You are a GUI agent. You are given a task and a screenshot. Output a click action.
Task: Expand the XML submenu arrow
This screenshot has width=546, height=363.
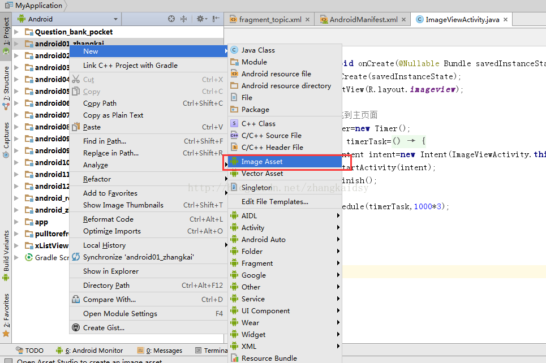338,346
